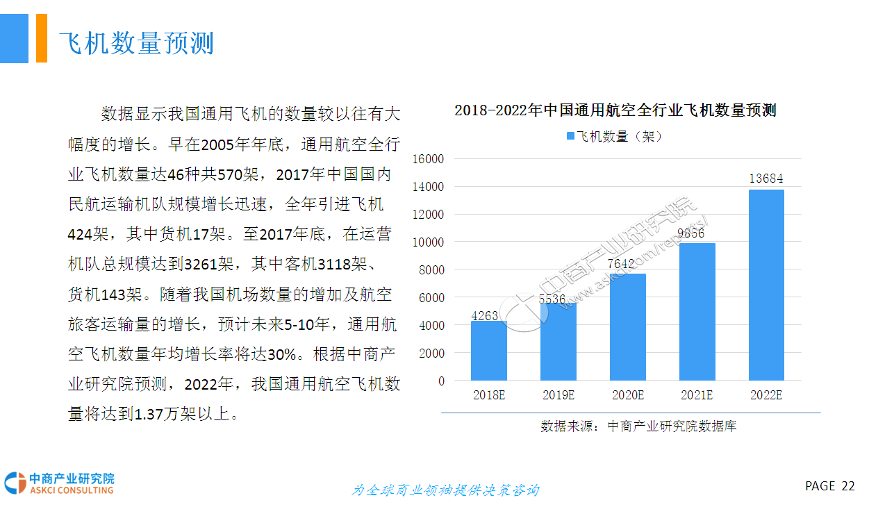Click in the body paragraph starting 数据显示

click(234, 264)
